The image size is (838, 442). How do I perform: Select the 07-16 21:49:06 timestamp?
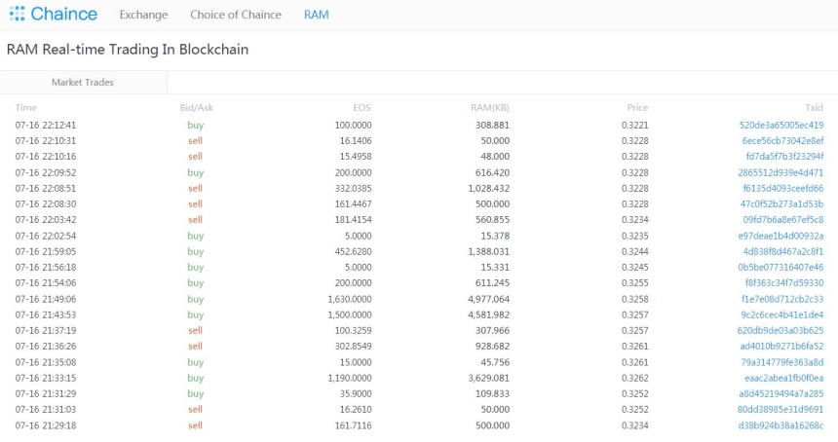click(46, 299)
